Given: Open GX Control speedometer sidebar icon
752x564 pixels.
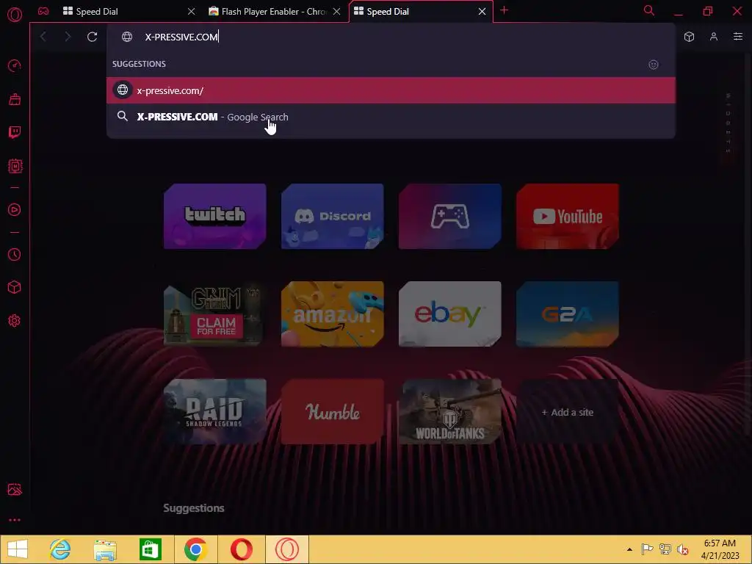Looking at the screenshot, I should coord(15,65).
